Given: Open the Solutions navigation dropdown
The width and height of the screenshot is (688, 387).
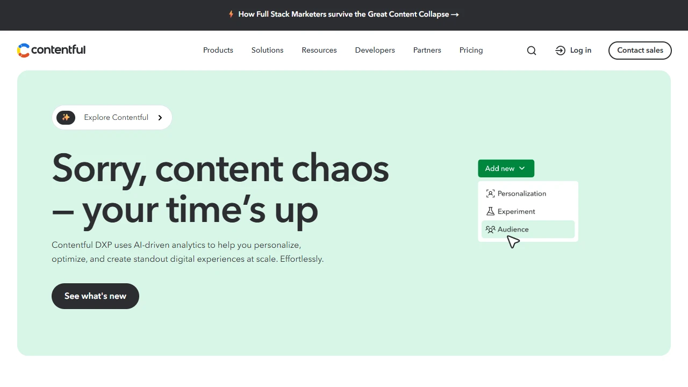Looking at the screenshot, I should tap(267, 50).
